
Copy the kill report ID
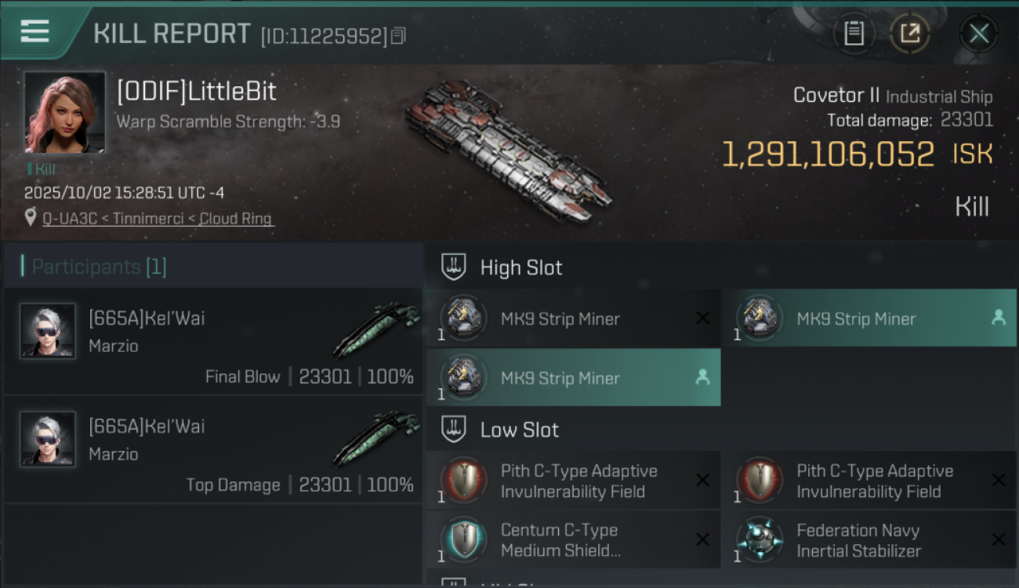tap(398, 36)
